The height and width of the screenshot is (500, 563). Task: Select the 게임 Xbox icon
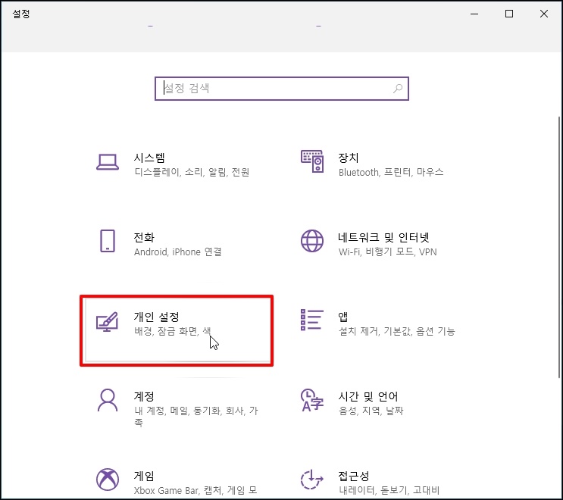coord(108,480)
